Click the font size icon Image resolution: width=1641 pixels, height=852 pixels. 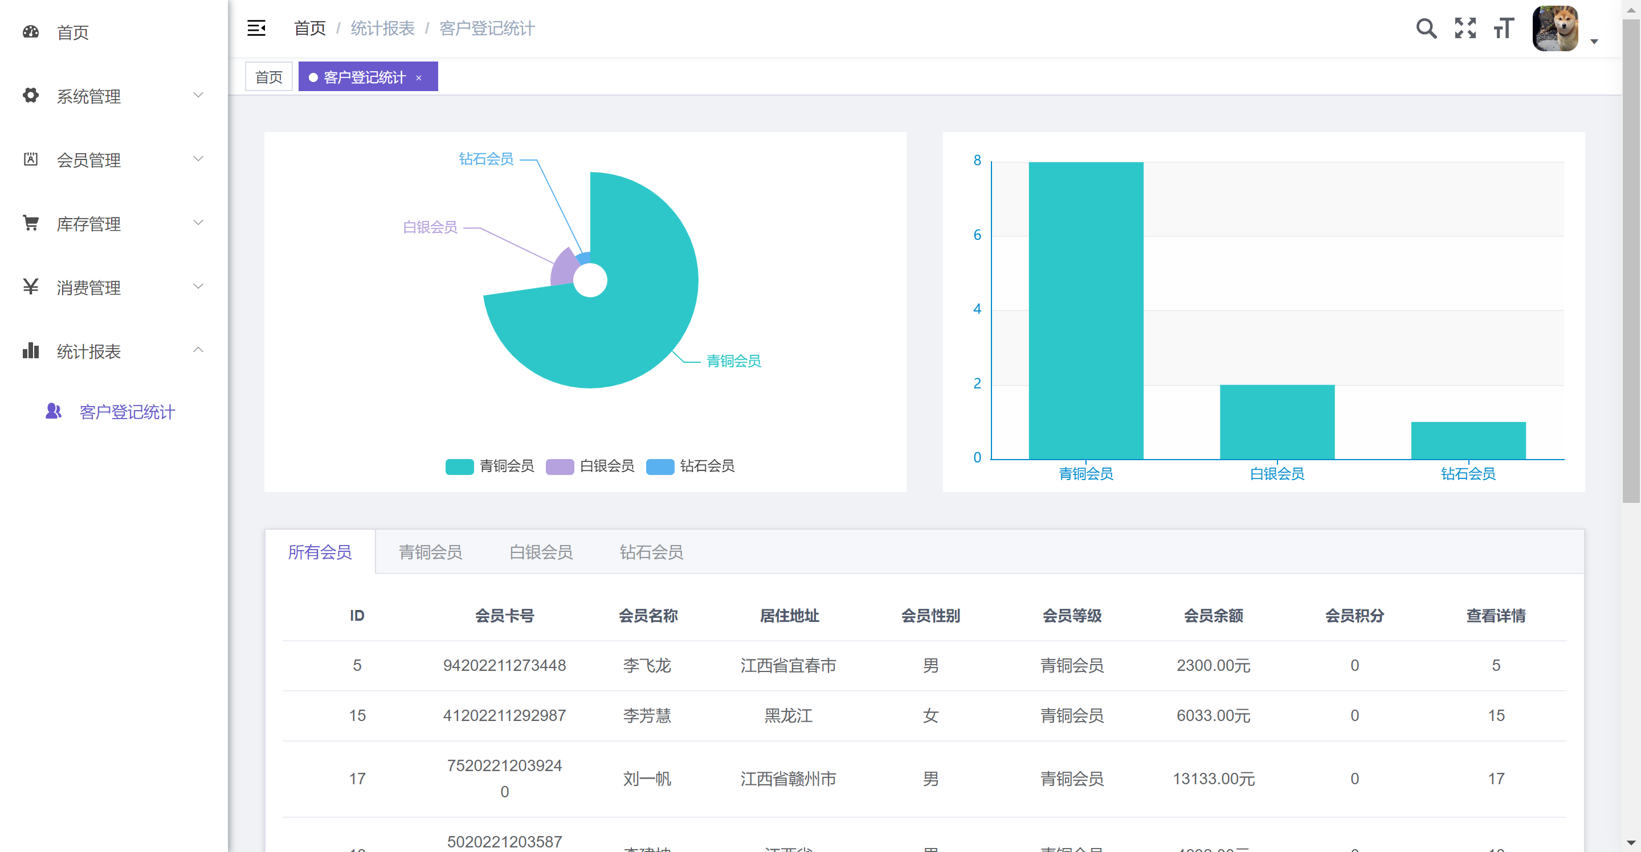tap(1504, 28)
